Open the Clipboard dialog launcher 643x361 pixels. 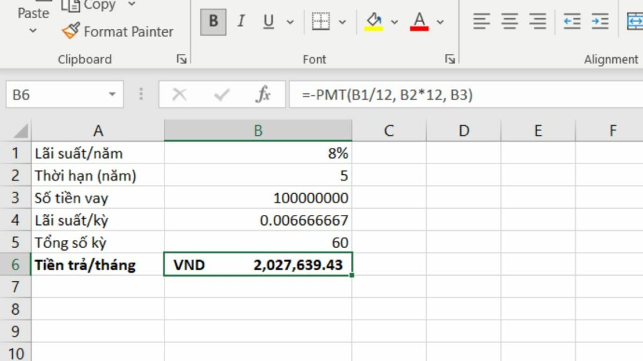(x=181, y=60)
